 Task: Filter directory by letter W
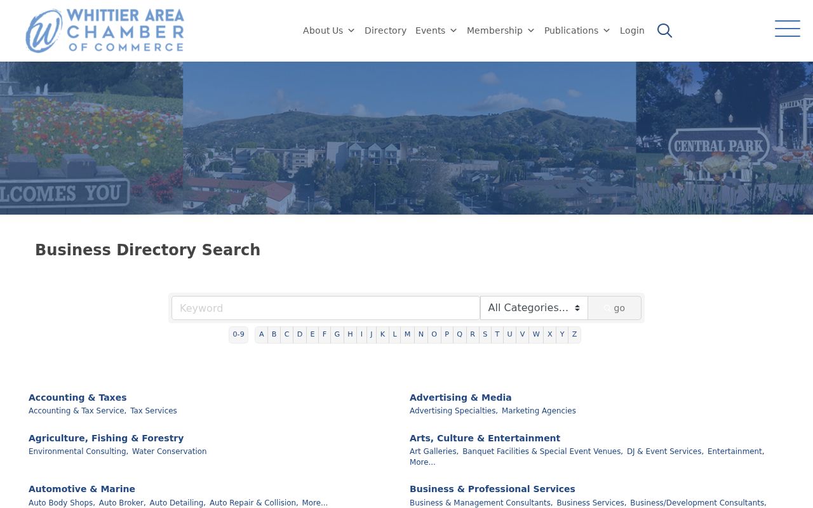[536, 335]
